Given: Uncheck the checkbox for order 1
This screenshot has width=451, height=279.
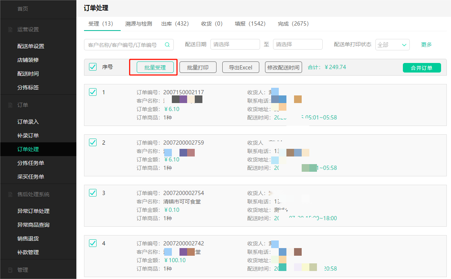Looking at the screenshot, I should coord(93,92).
